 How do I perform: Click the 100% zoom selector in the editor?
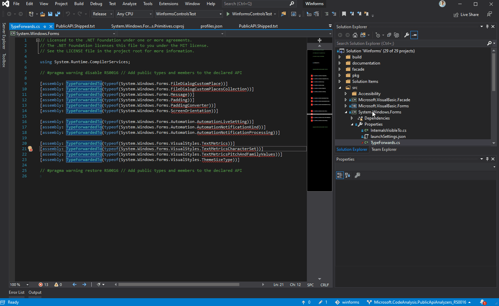19,285
